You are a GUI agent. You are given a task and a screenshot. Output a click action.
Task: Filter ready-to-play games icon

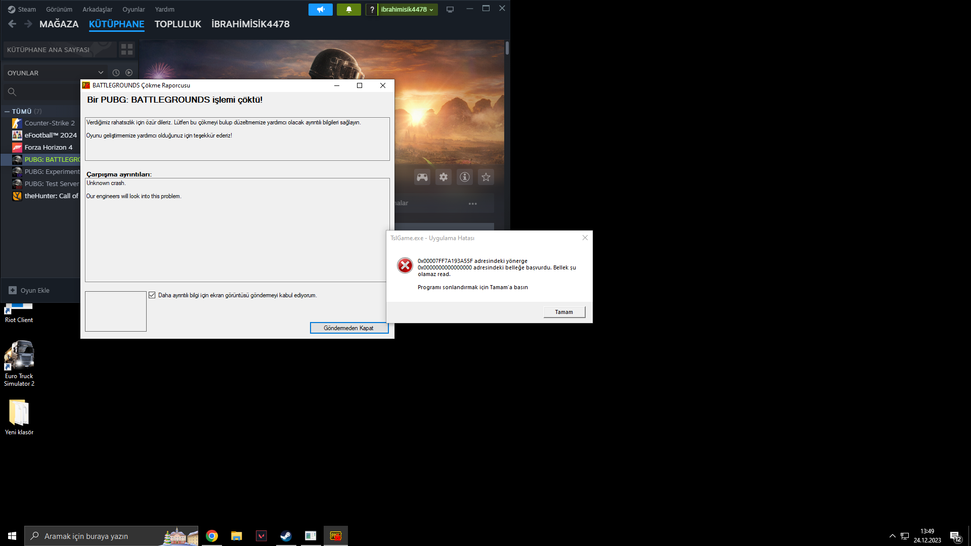129,73
